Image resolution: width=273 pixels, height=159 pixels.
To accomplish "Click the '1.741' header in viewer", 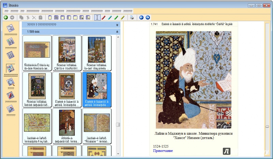I will pyautogui.click(x=154, y=24).
